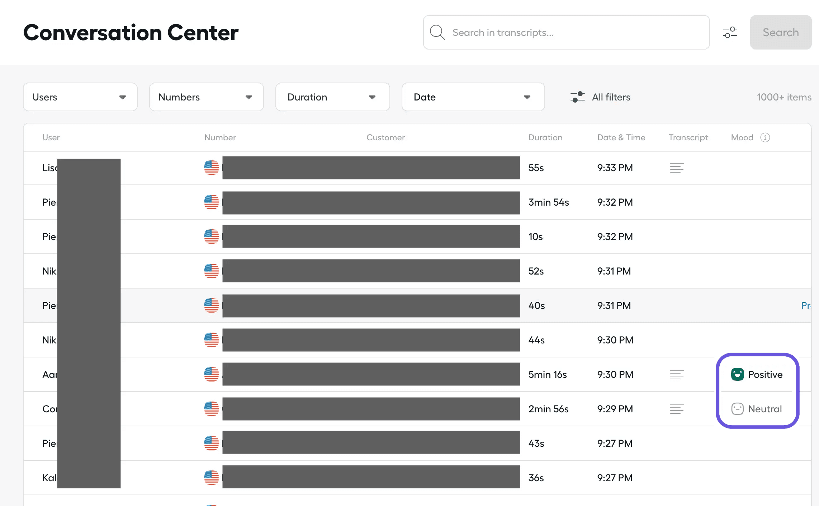Click the All filters sliders icon
The height and width of the screenshot is (506, 819).
point(577,97)
